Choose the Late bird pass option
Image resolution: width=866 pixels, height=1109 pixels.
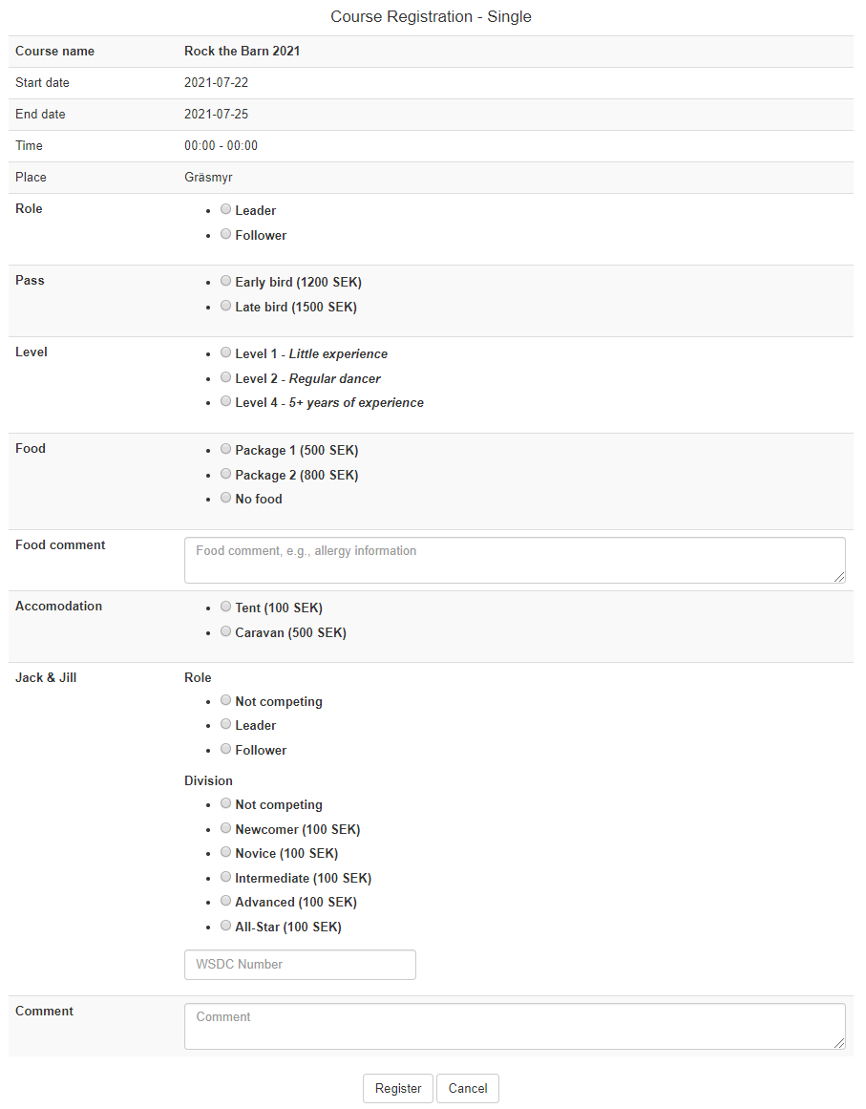point(225,305)
